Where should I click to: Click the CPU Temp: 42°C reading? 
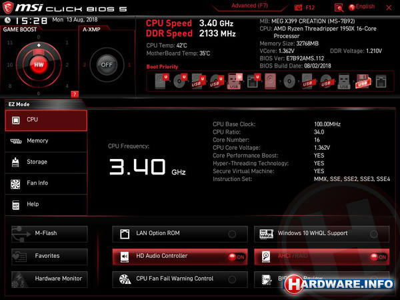click(167, 45)
